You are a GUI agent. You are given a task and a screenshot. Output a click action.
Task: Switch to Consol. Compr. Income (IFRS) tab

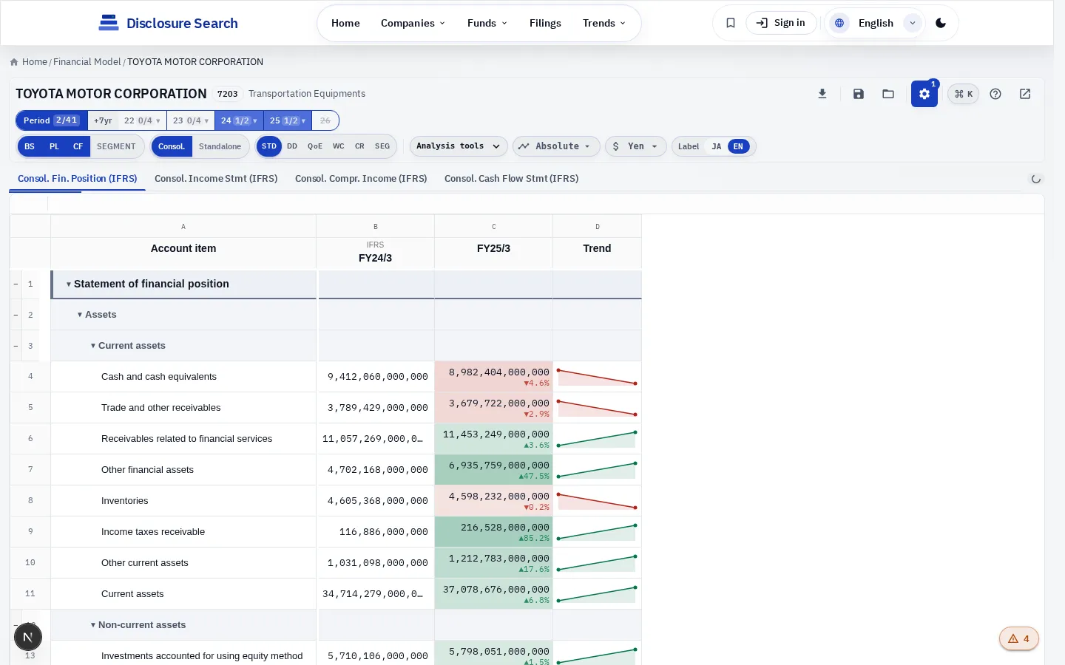(361, 179)
